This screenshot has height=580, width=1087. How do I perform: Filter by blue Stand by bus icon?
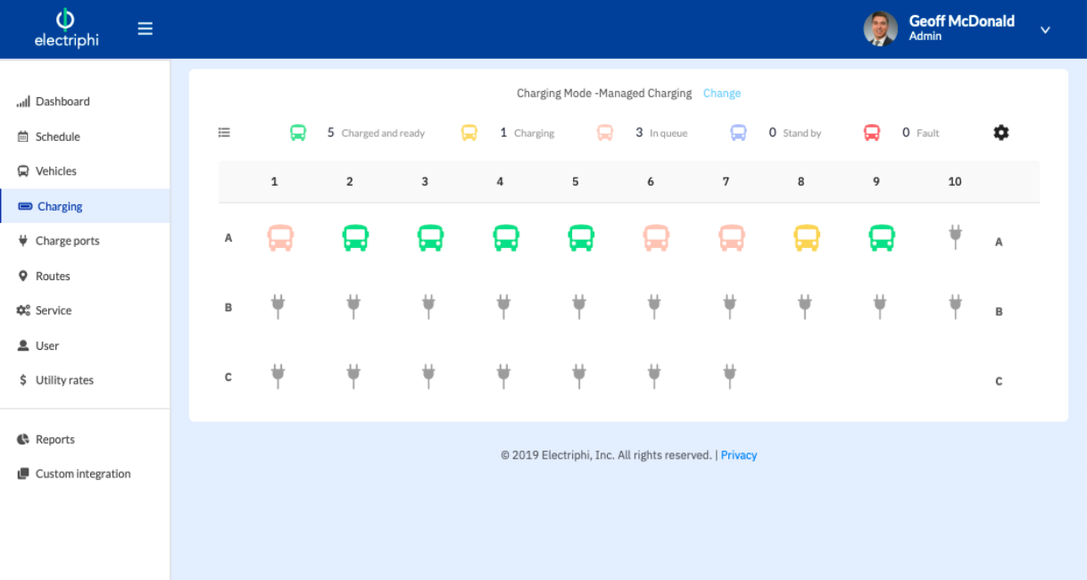pos(739,132)
